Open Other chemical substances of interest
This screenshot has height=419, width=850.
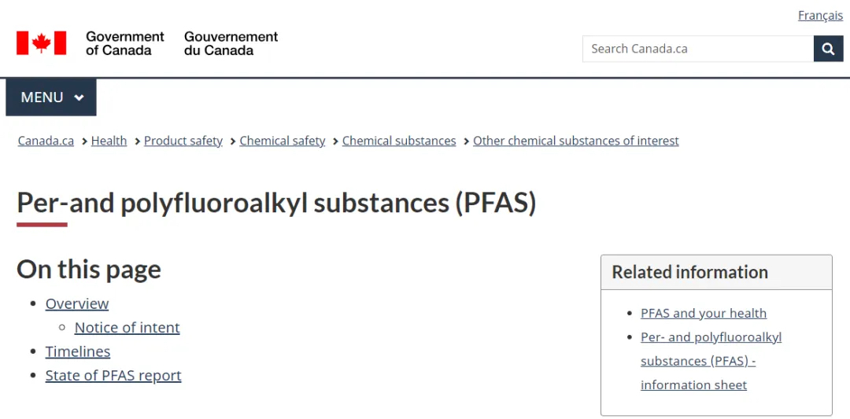point(575,141)
